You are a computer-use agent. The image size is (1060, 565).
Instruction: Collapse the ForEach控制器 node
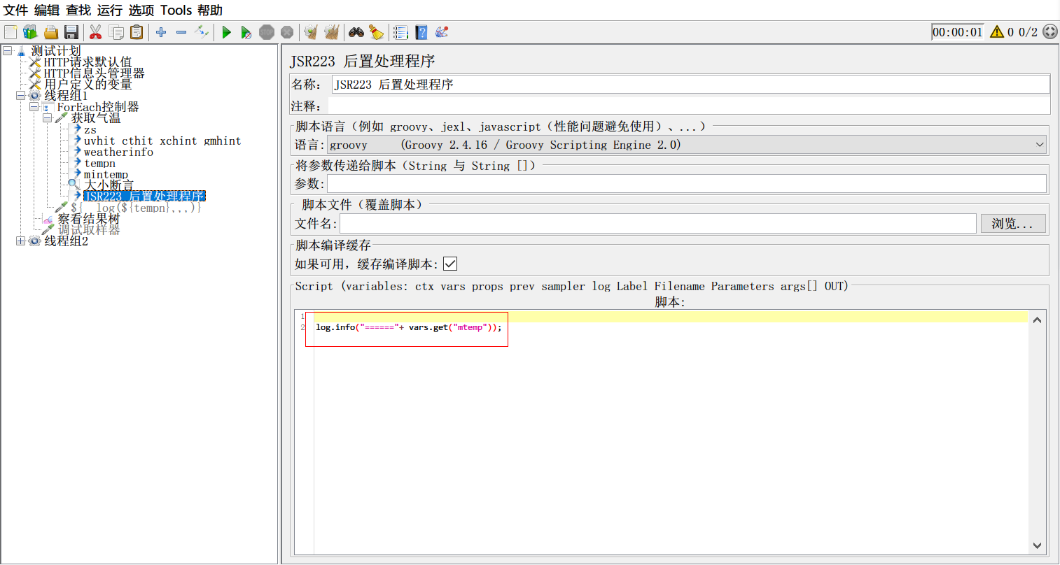tap(34, 107)
